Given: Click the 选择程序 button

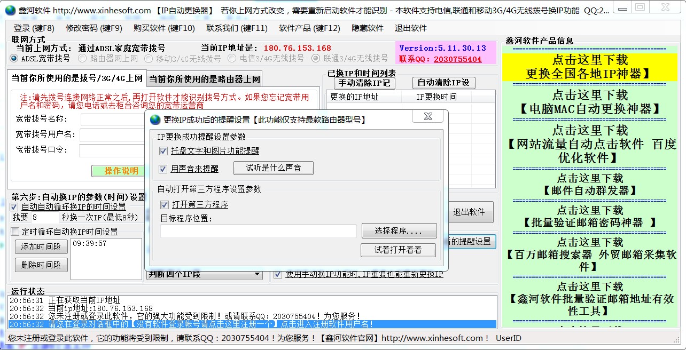Looking at the screenshot, I should pos(398,230).
